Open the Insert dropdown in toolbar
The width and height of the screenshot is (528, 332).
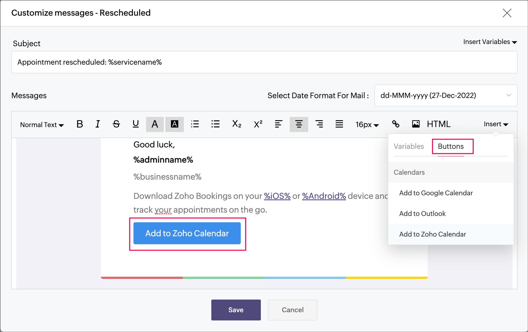496,124
